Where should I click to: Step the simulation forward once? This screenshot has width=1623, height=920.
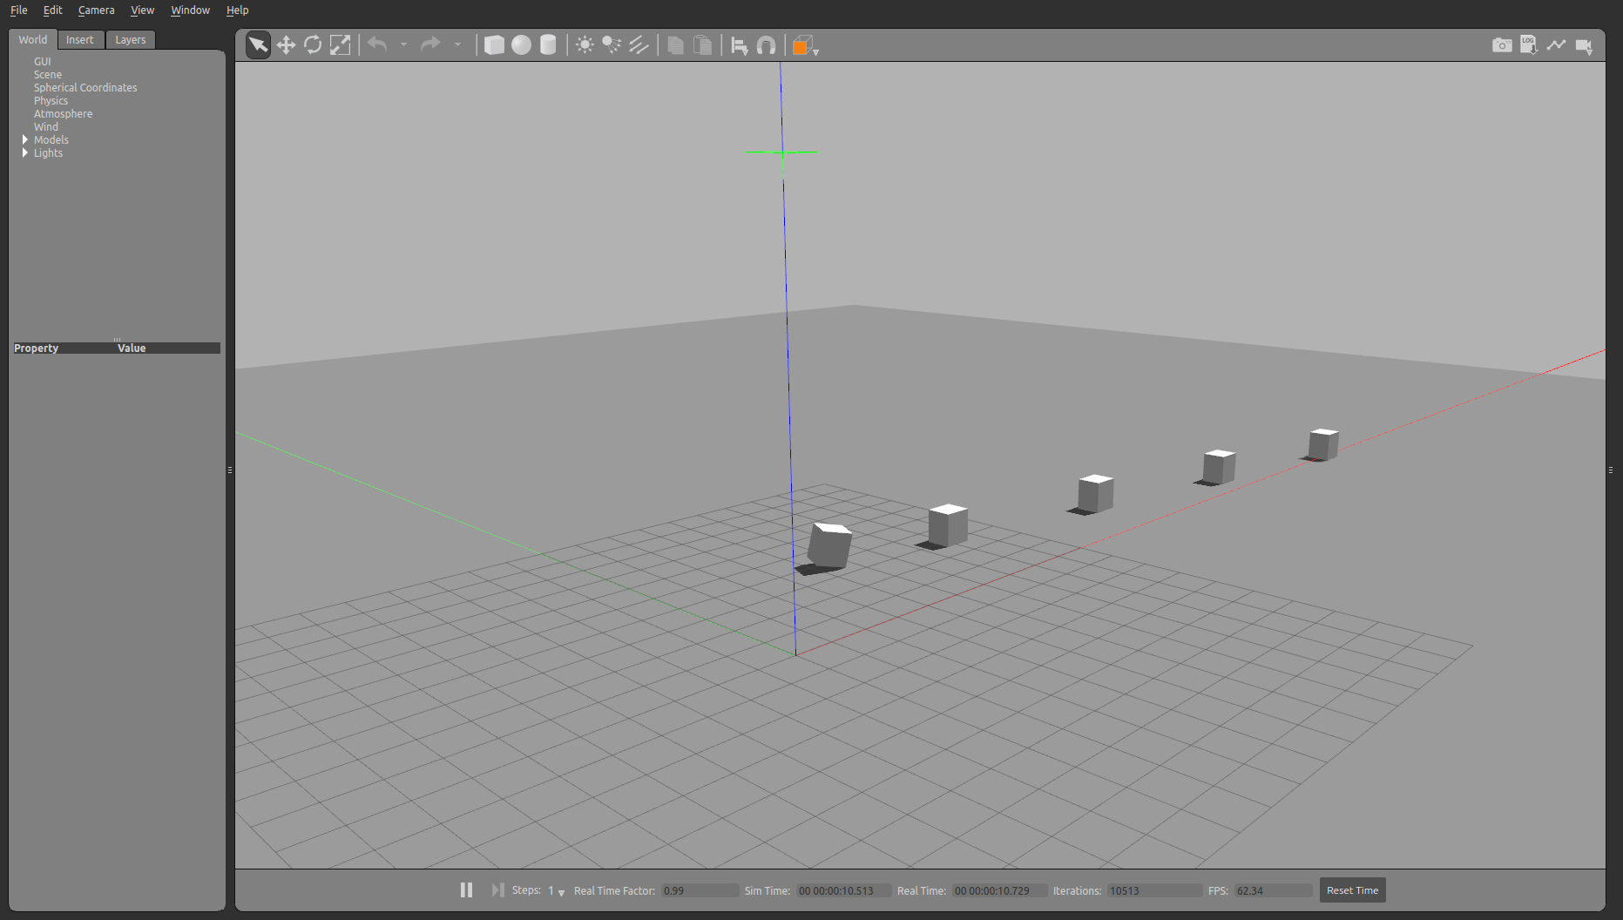tap(497, 890)
